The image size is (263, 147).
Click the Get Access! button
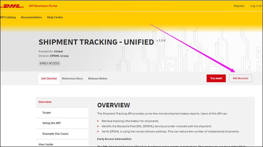240,78
